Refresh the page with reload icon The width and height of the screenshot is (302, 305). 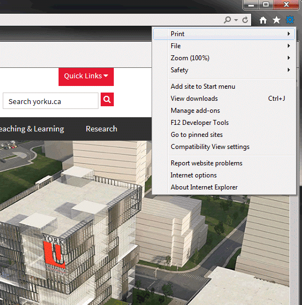click(x=245, y=20)
